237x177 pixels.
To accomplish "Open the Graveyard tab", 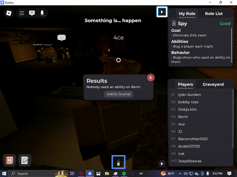I will pyautogui.click(x=213, y=84).
